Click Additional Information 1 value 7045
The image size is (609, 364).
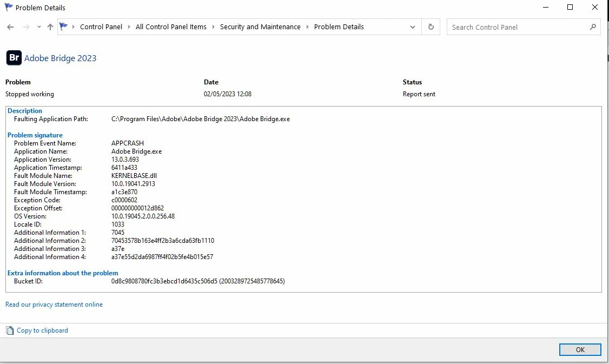point(118,233)
